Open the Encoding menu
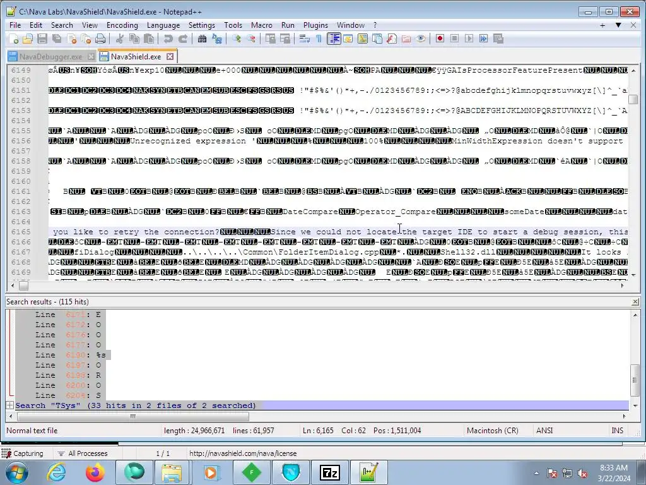646x485 pixels. (x=122, y=25)
